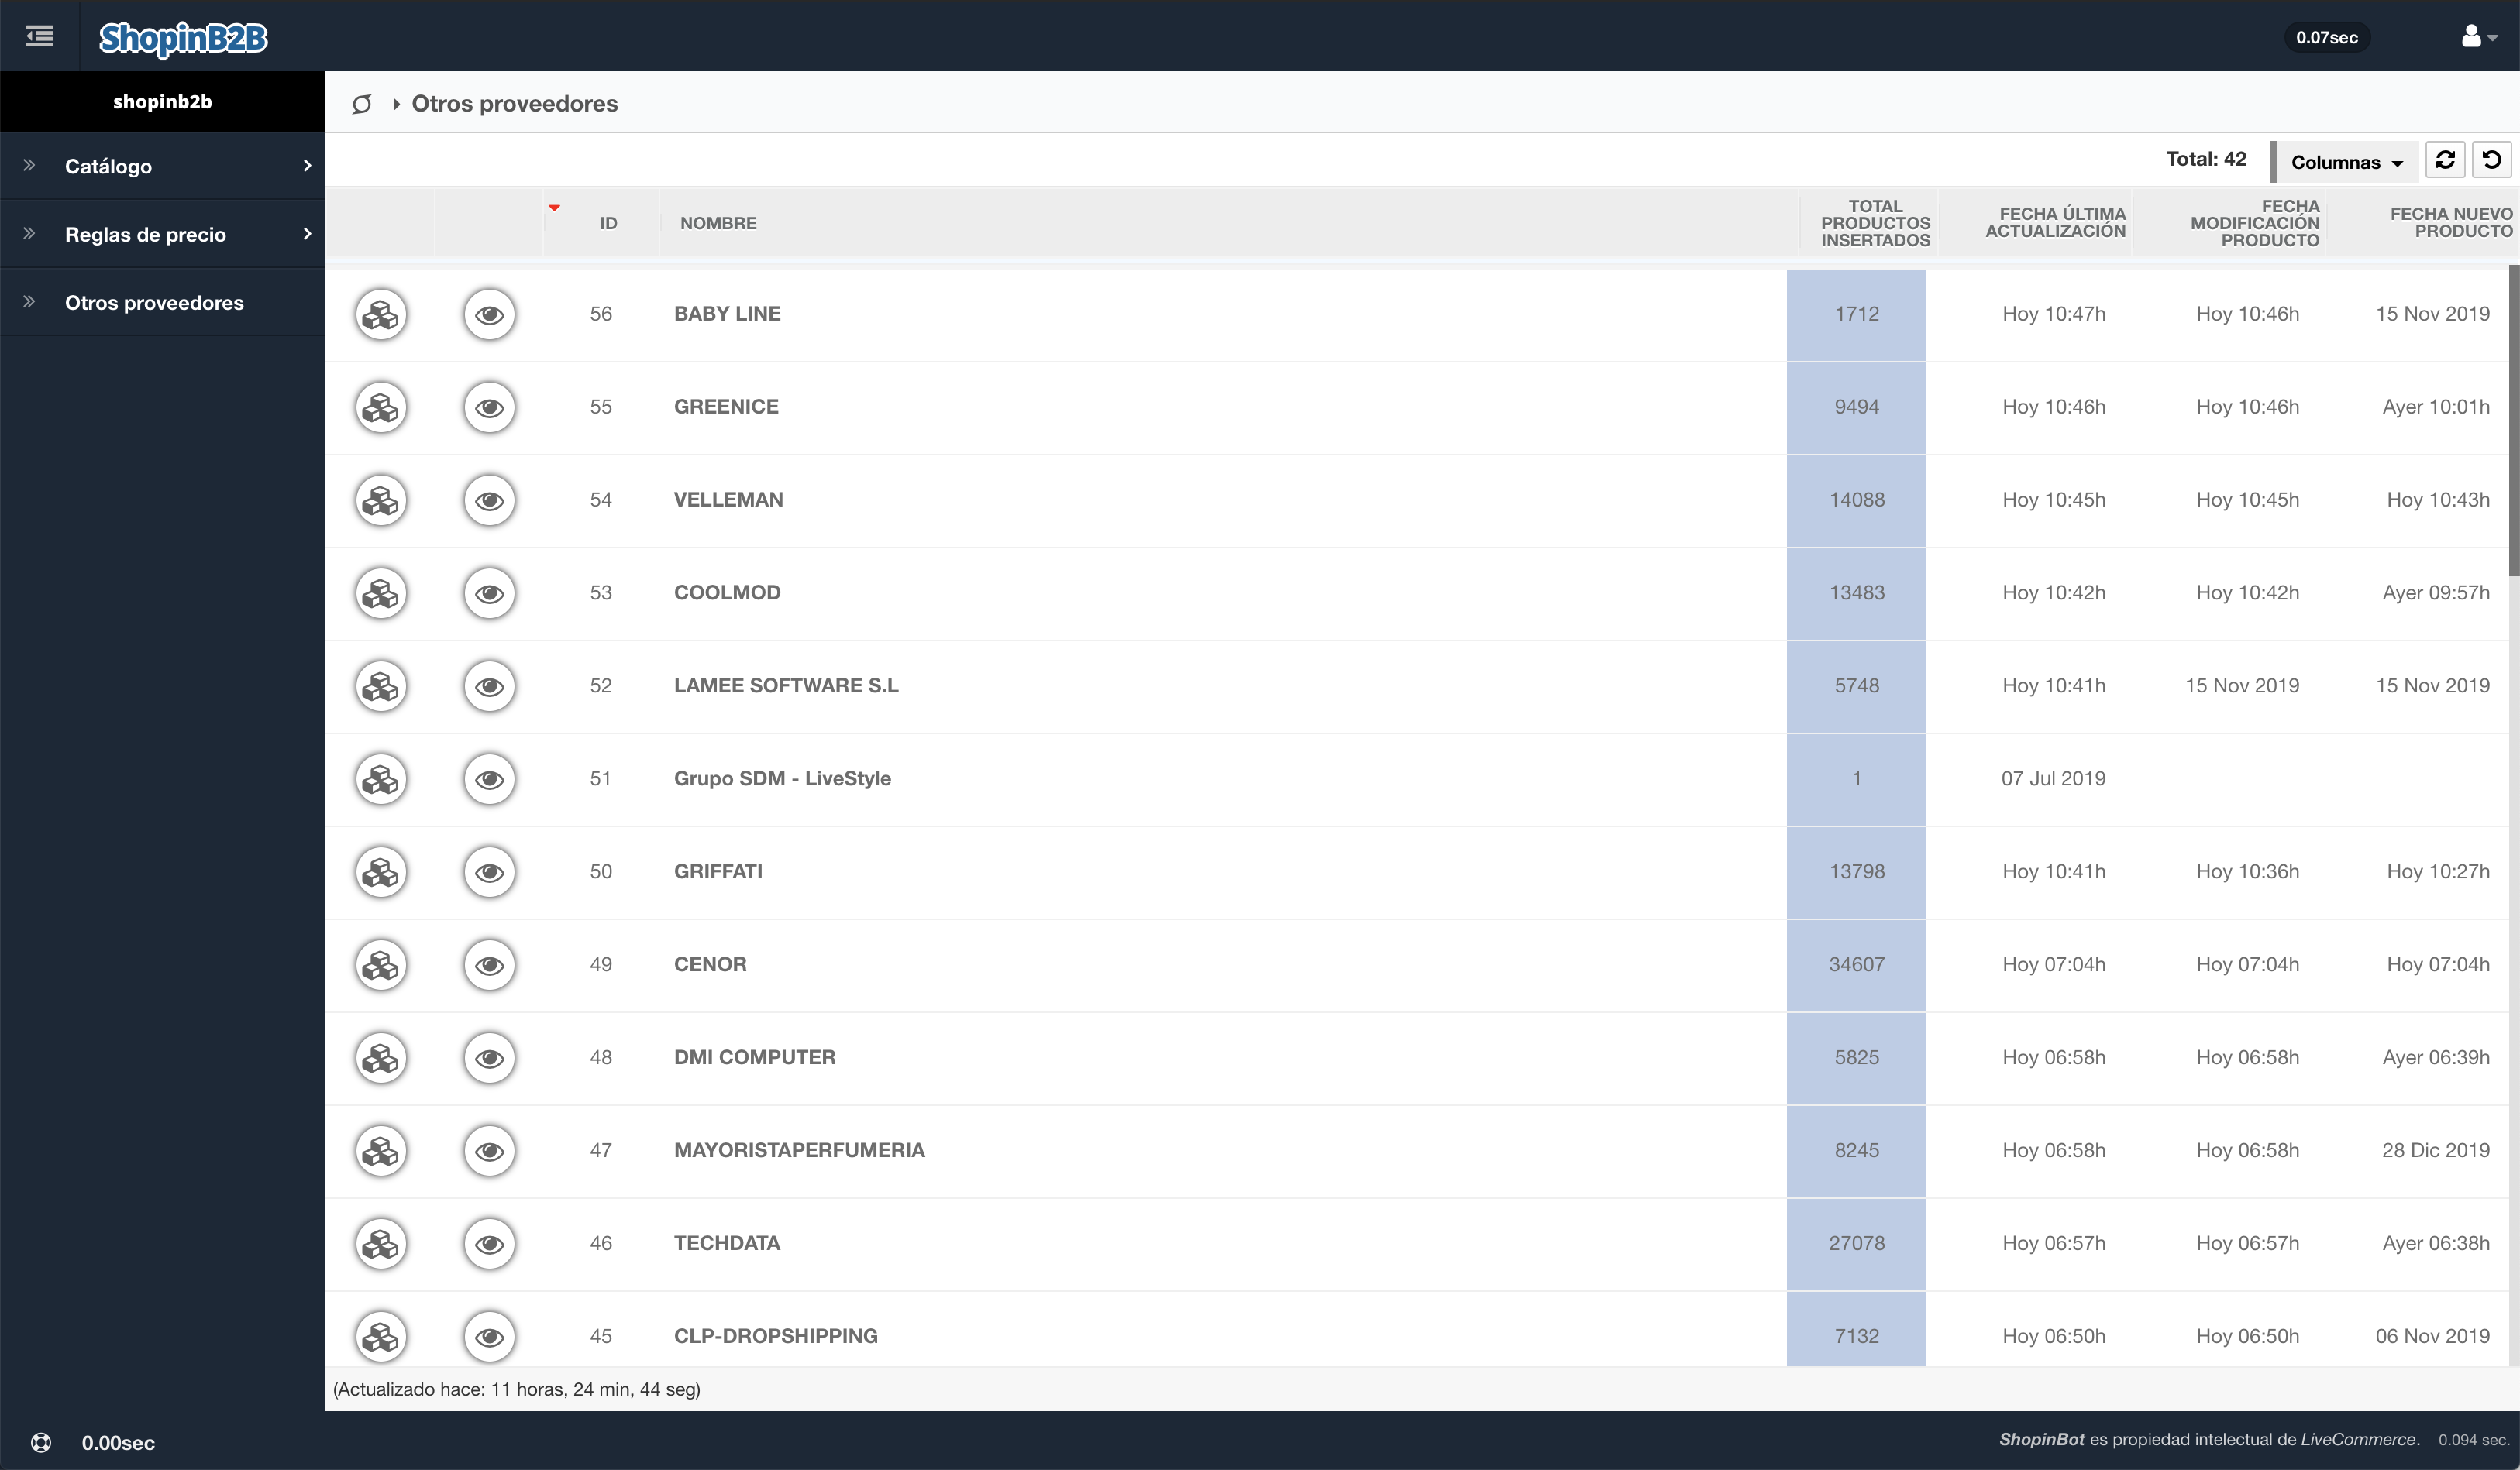Click the eye view icon for GRIFFATI
2520x1470 pixels.
pos(489,872)
